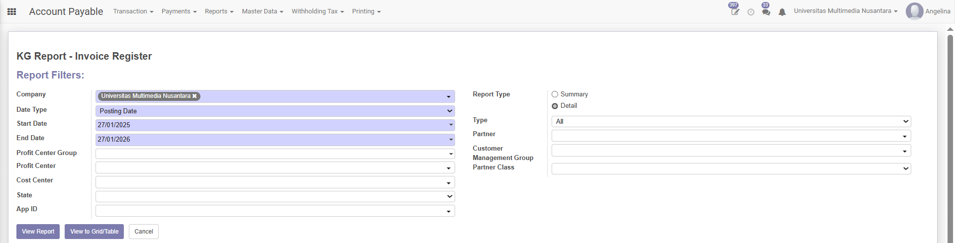Click the notification bell icon
Image resolution: width=955 pixels, height=243 pixels.
(x=782, y=12)
